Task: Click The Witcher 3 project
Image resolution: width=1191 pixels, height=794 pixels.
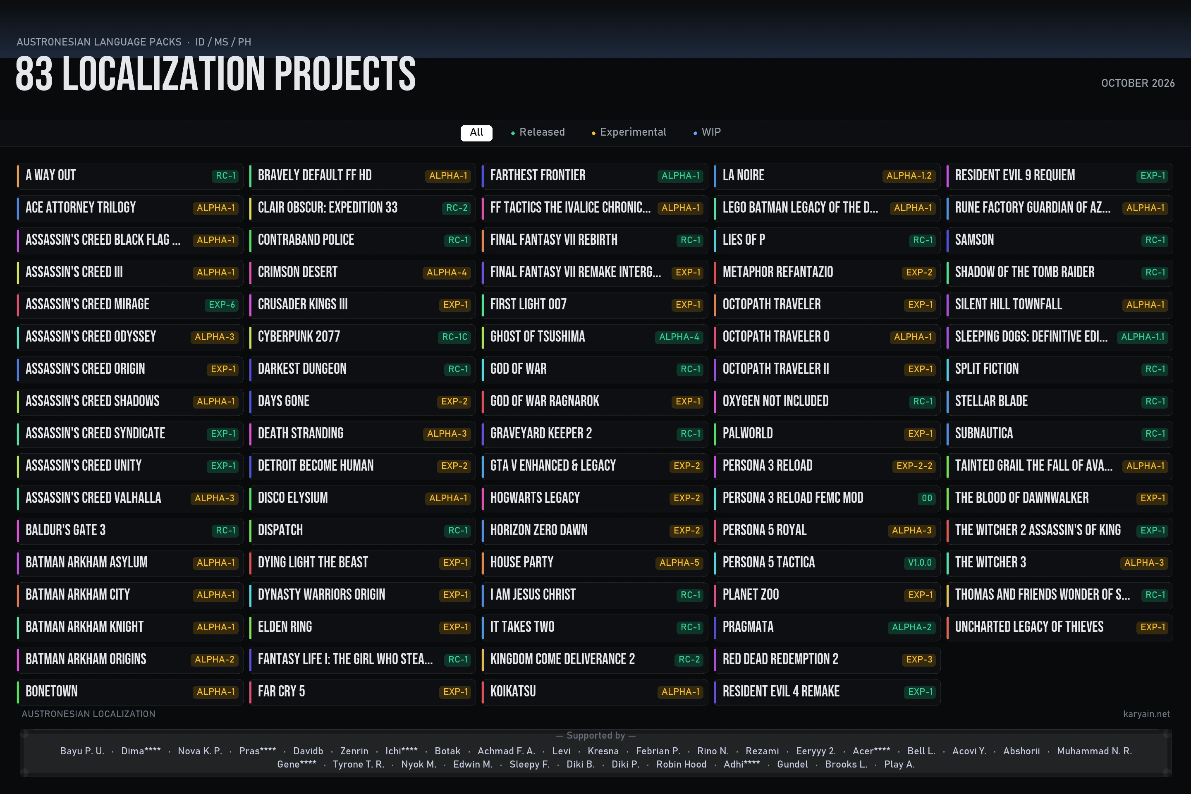Action: 1060,563
